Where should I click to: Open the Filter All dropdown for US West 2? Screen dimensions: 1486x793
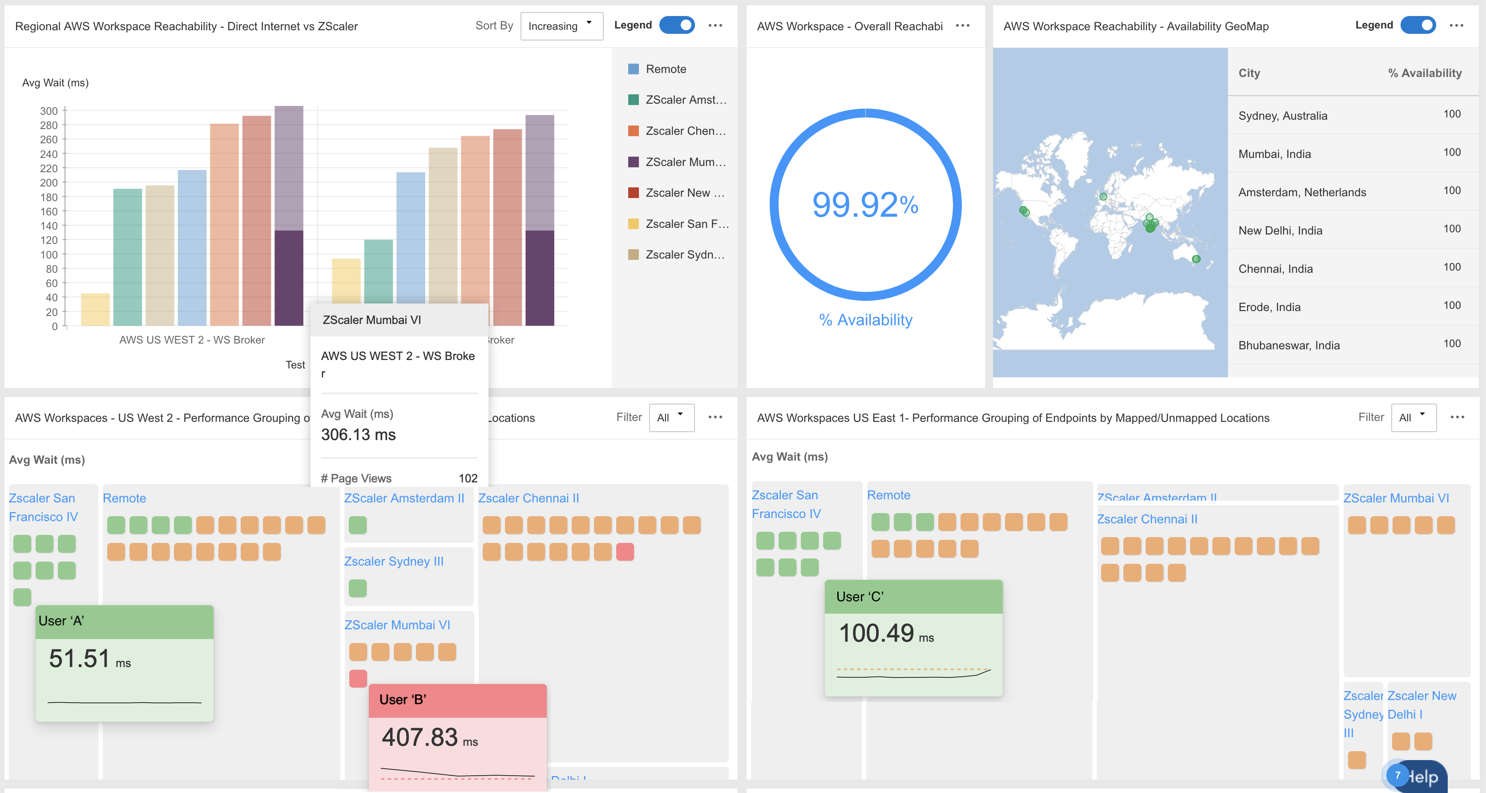pos(671,417)
